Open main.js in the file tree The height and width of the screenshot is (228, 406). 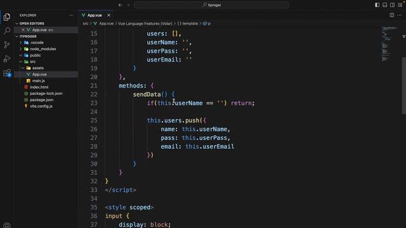(x=38, y=80)
